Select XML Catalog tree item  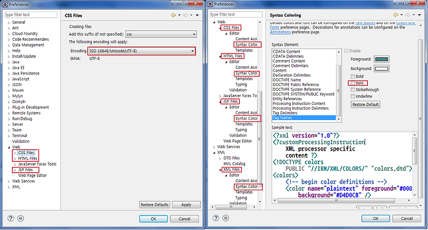[234, 164]
